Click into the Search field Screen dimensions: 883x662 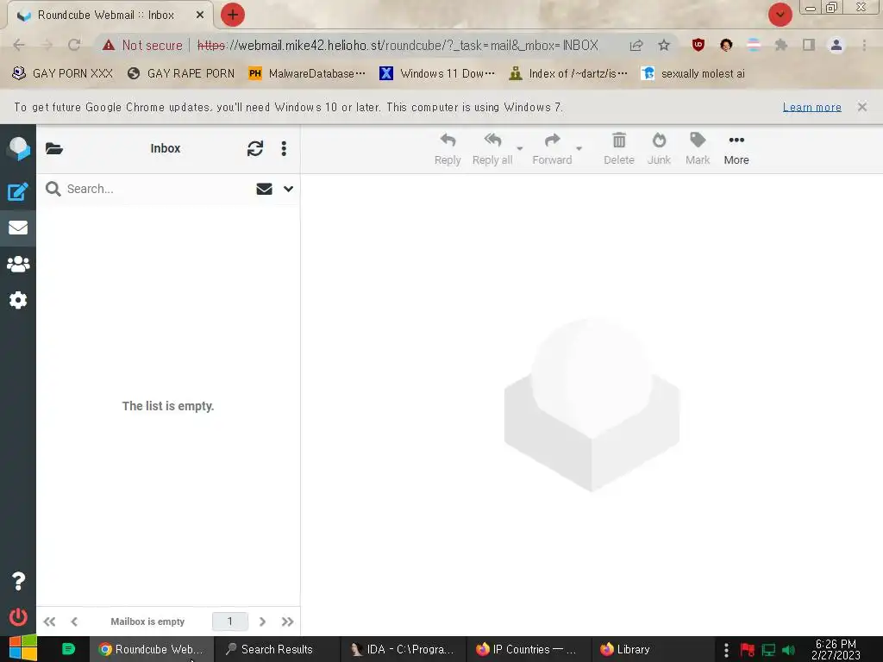(x=158, y=189)
